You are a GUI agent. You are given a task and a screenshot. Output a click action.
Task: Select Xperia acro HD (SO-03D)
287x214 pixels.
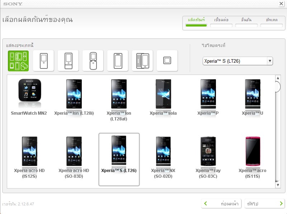[x=74, y=151]
